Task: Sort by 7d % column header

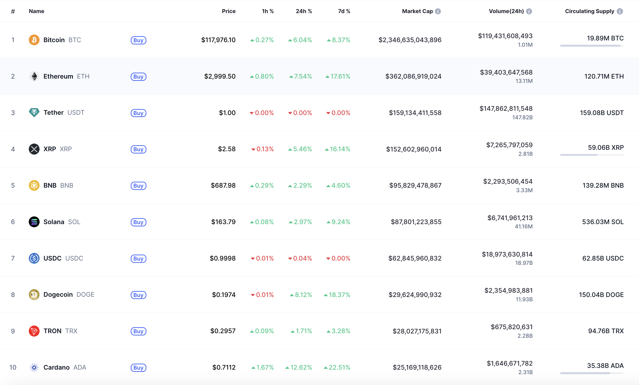Action: tap(344, 11)
